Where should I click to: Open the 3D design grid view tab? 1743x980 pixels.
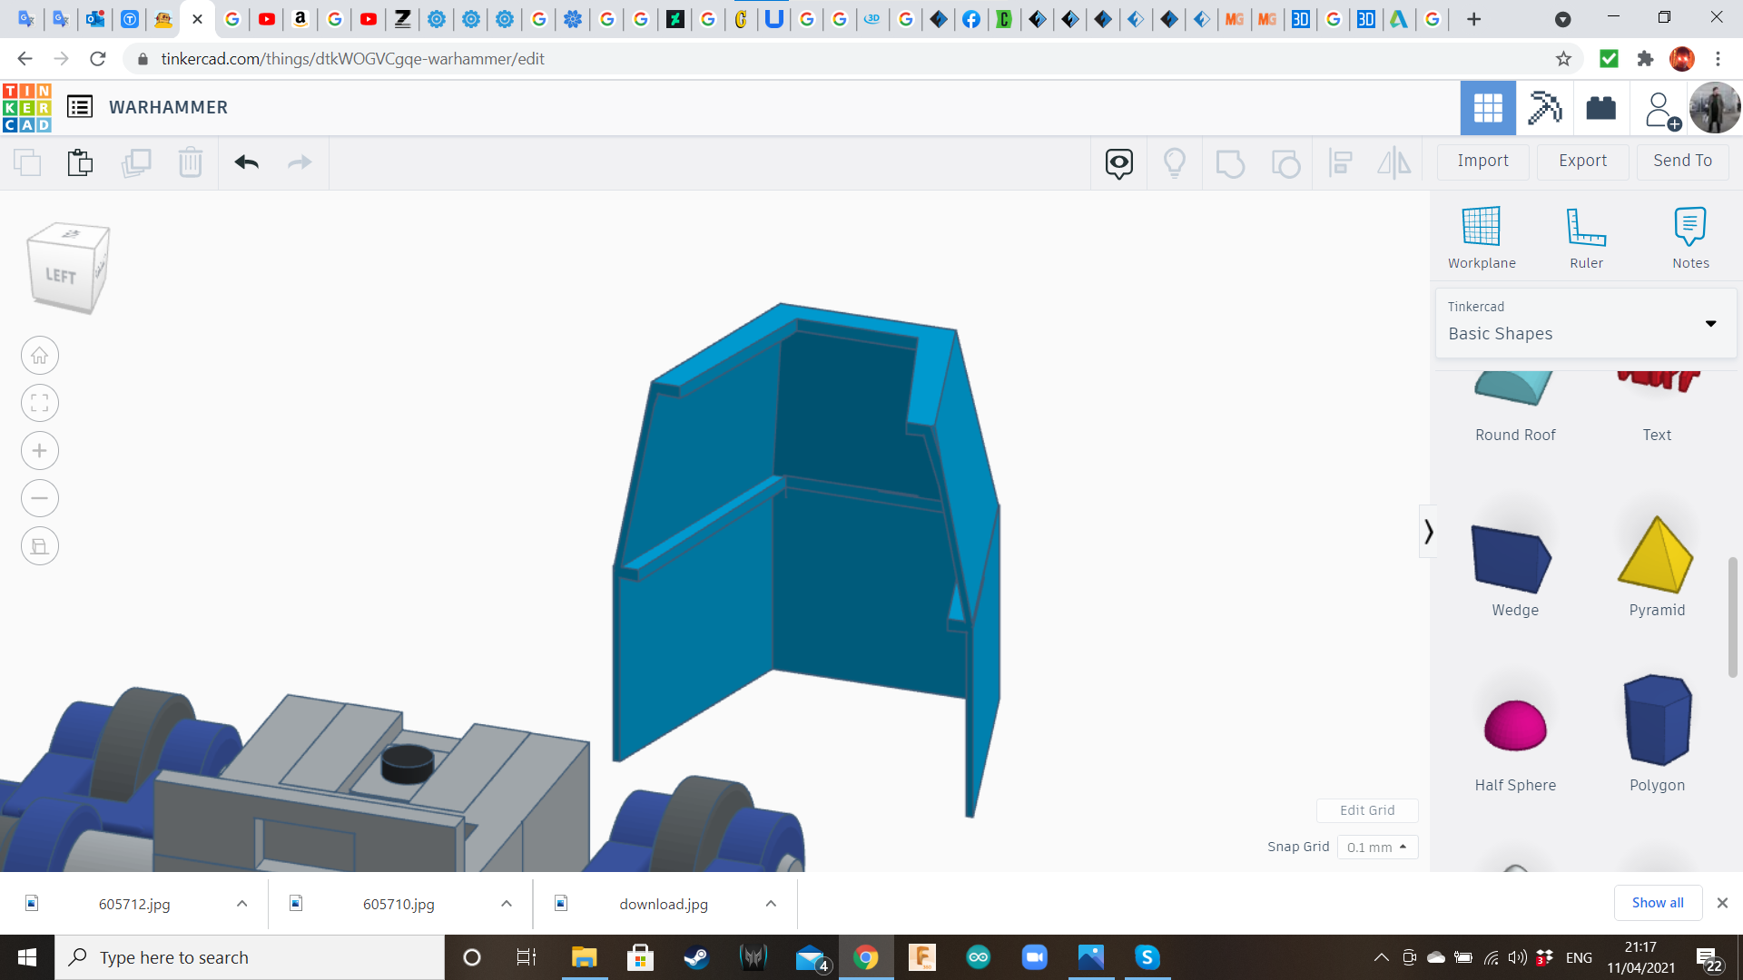click(x=1488, y=108)
